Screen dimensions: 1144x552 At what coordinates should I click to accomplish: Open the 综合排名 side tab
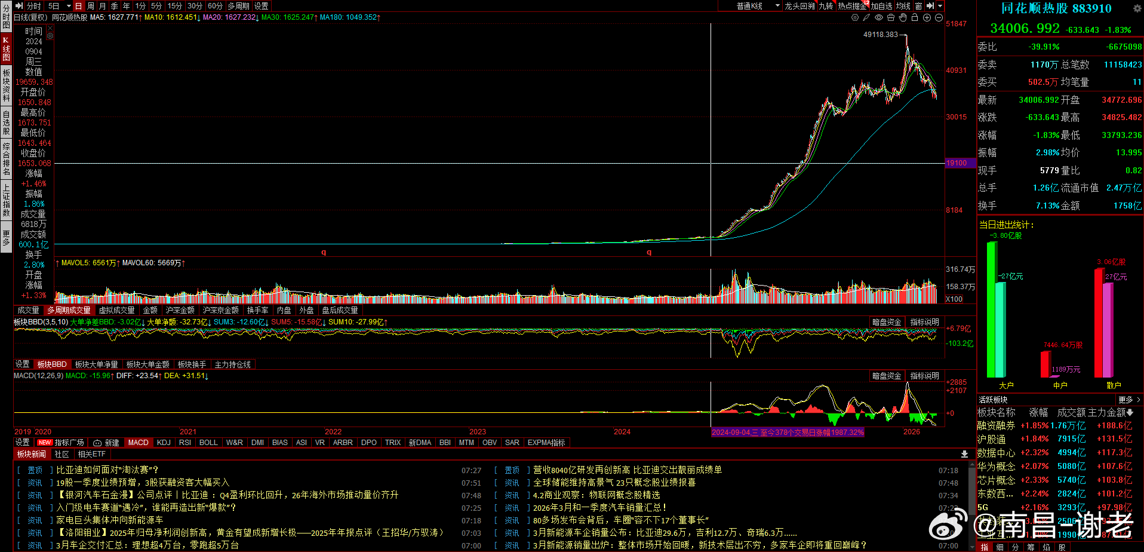[6, 158]
